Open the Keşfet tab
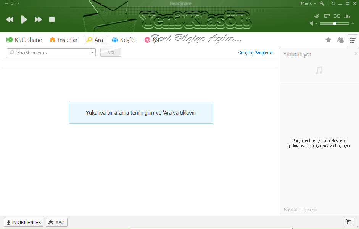 click(x=124, y=40)
